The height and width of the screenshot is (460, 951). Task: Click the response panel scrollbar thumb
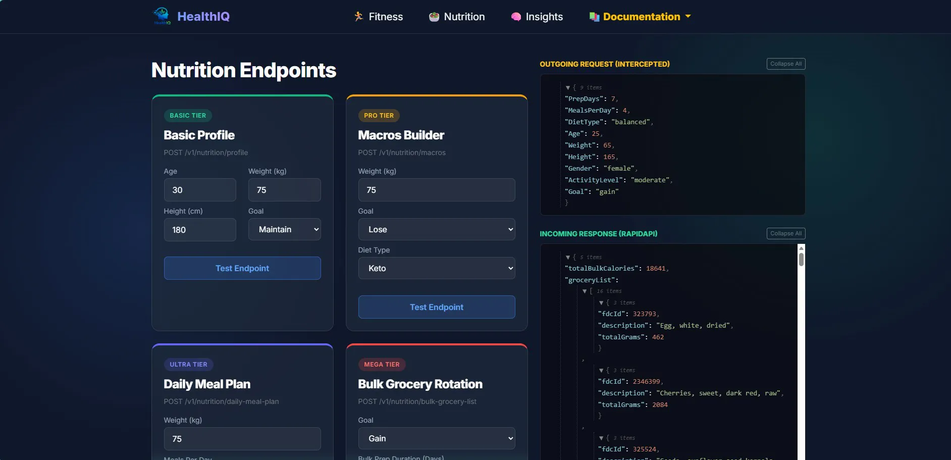click(801, 259)
